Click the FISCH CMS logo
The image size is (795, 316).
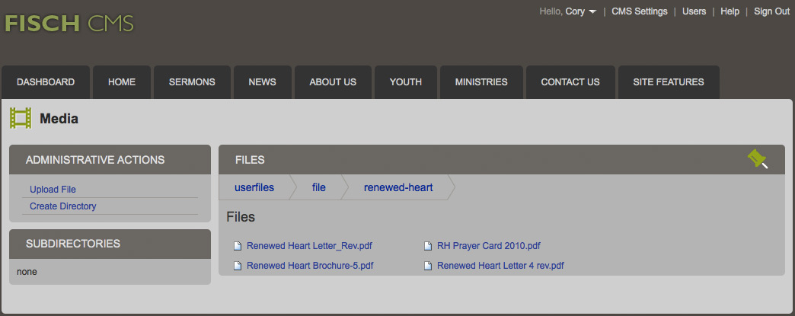pos(69,24)
